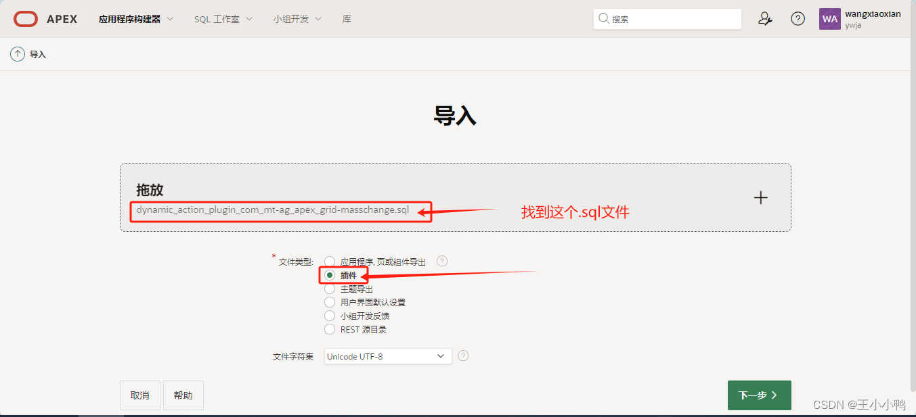916x417 pixels.
Task: Click the 搜索 input field
Action: point(668,19)
